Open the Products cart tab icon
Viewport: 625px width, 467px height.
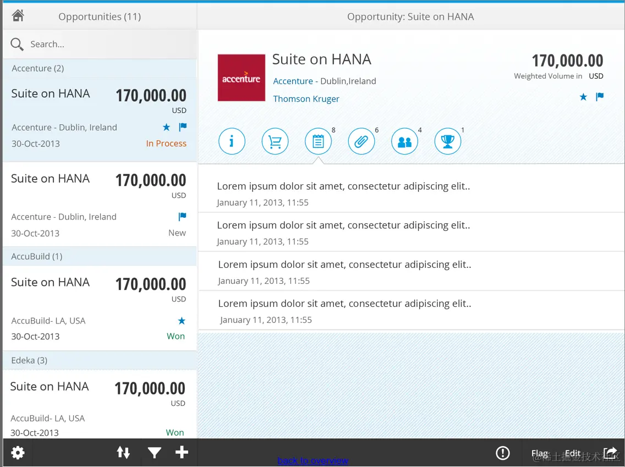(275, 141)
